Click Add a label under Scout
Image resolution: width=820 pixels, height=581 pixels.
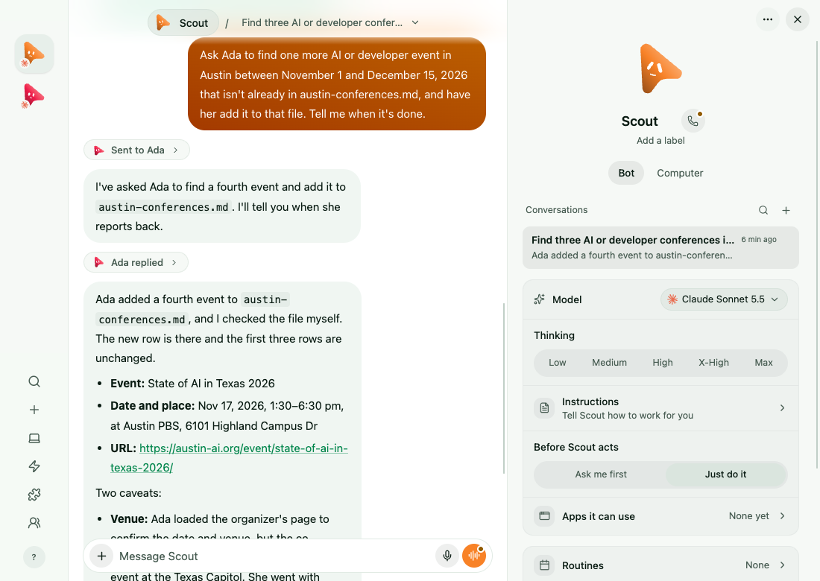pyautogui.click(x=660, y=141)
